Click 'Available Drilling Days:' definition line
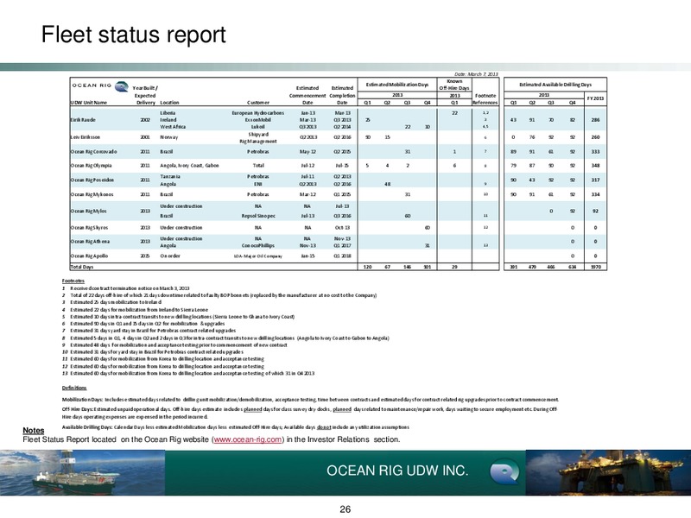Viewport: 691px width, 518px height. coord(235,427)
